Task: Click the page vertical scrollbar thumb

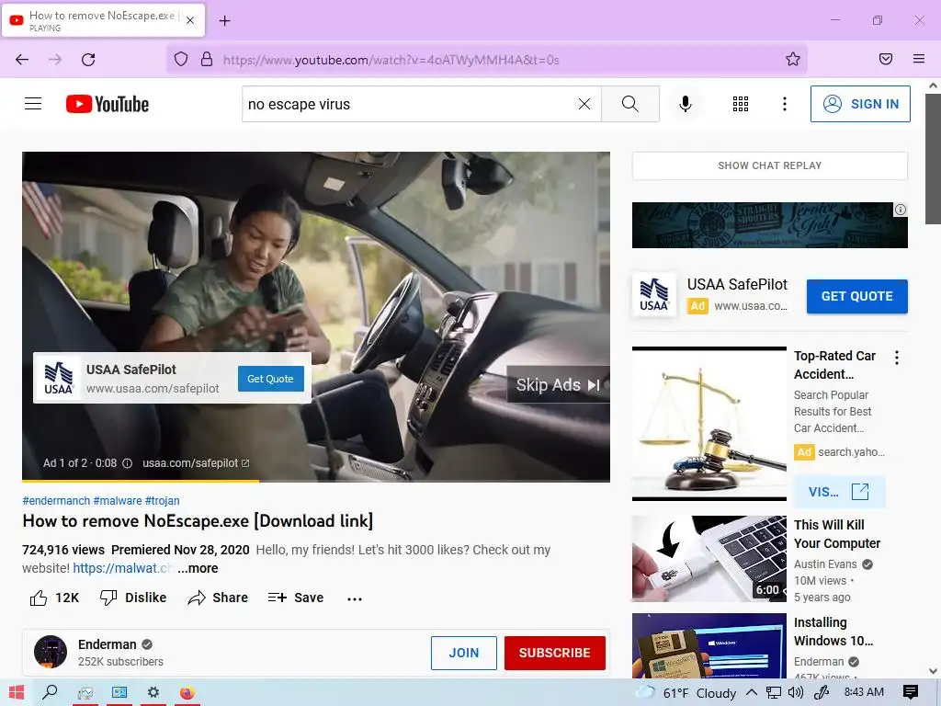Action: coord(933,158)
